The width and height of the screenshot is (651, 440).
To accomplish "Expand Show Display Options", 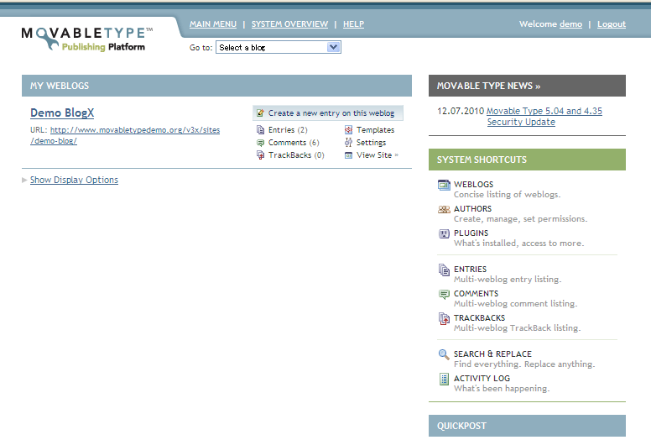I will pyautogui.click(x=74, y=180).
